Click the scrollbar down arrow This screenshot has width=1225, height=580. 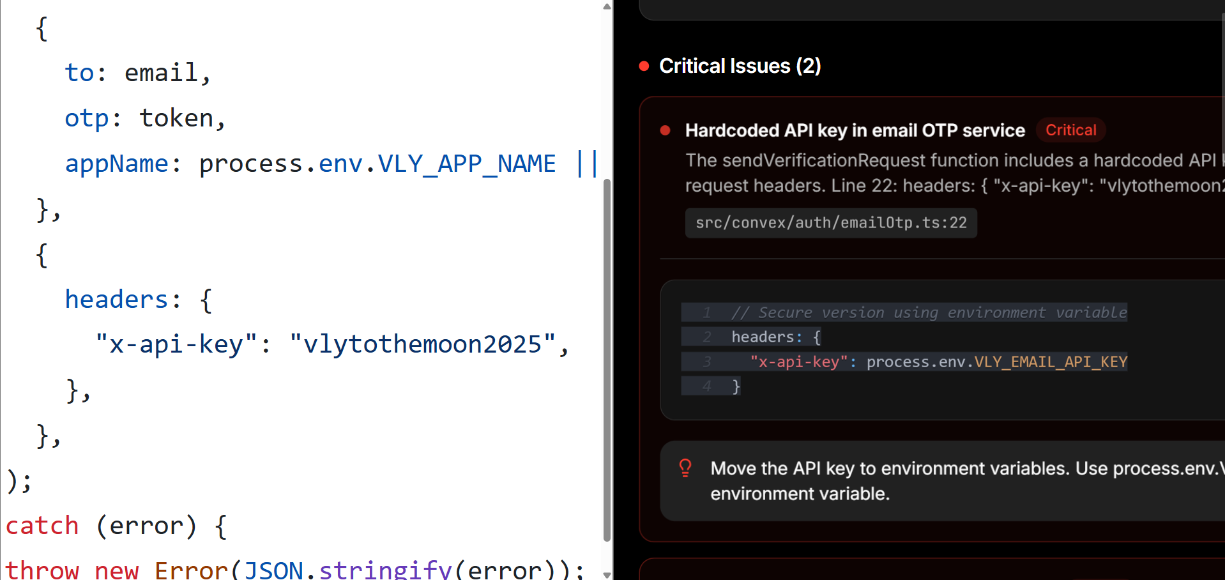(605, 573)
